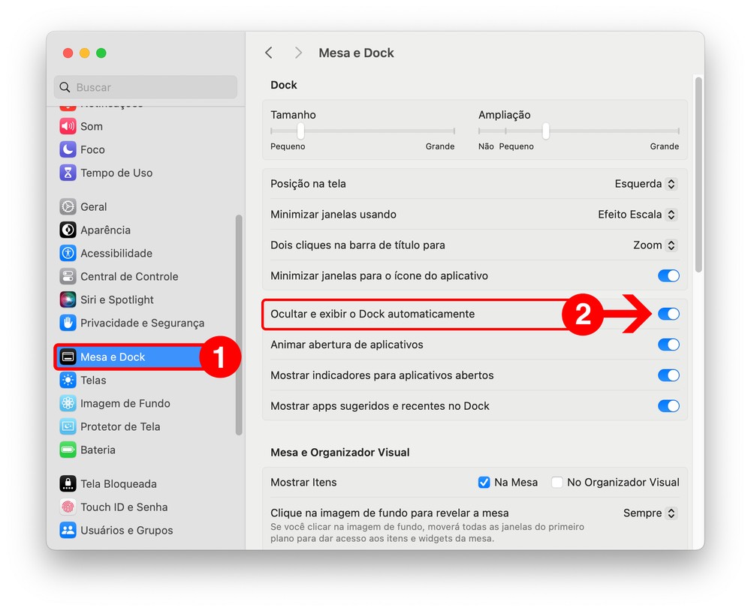The width and height of the screenshot is (751, 611).
Task: Click the Protetor de Tela icon
Action: click(x=68, y=426)
